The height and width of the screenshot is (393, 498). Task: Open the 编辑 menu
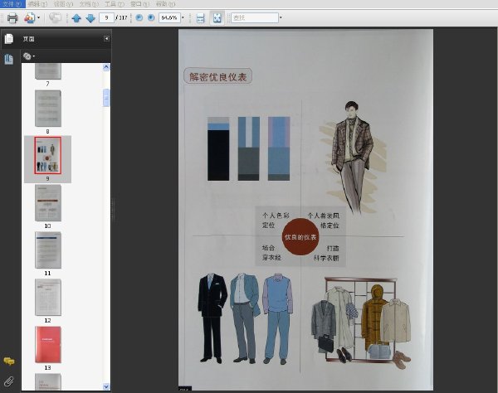37,4
